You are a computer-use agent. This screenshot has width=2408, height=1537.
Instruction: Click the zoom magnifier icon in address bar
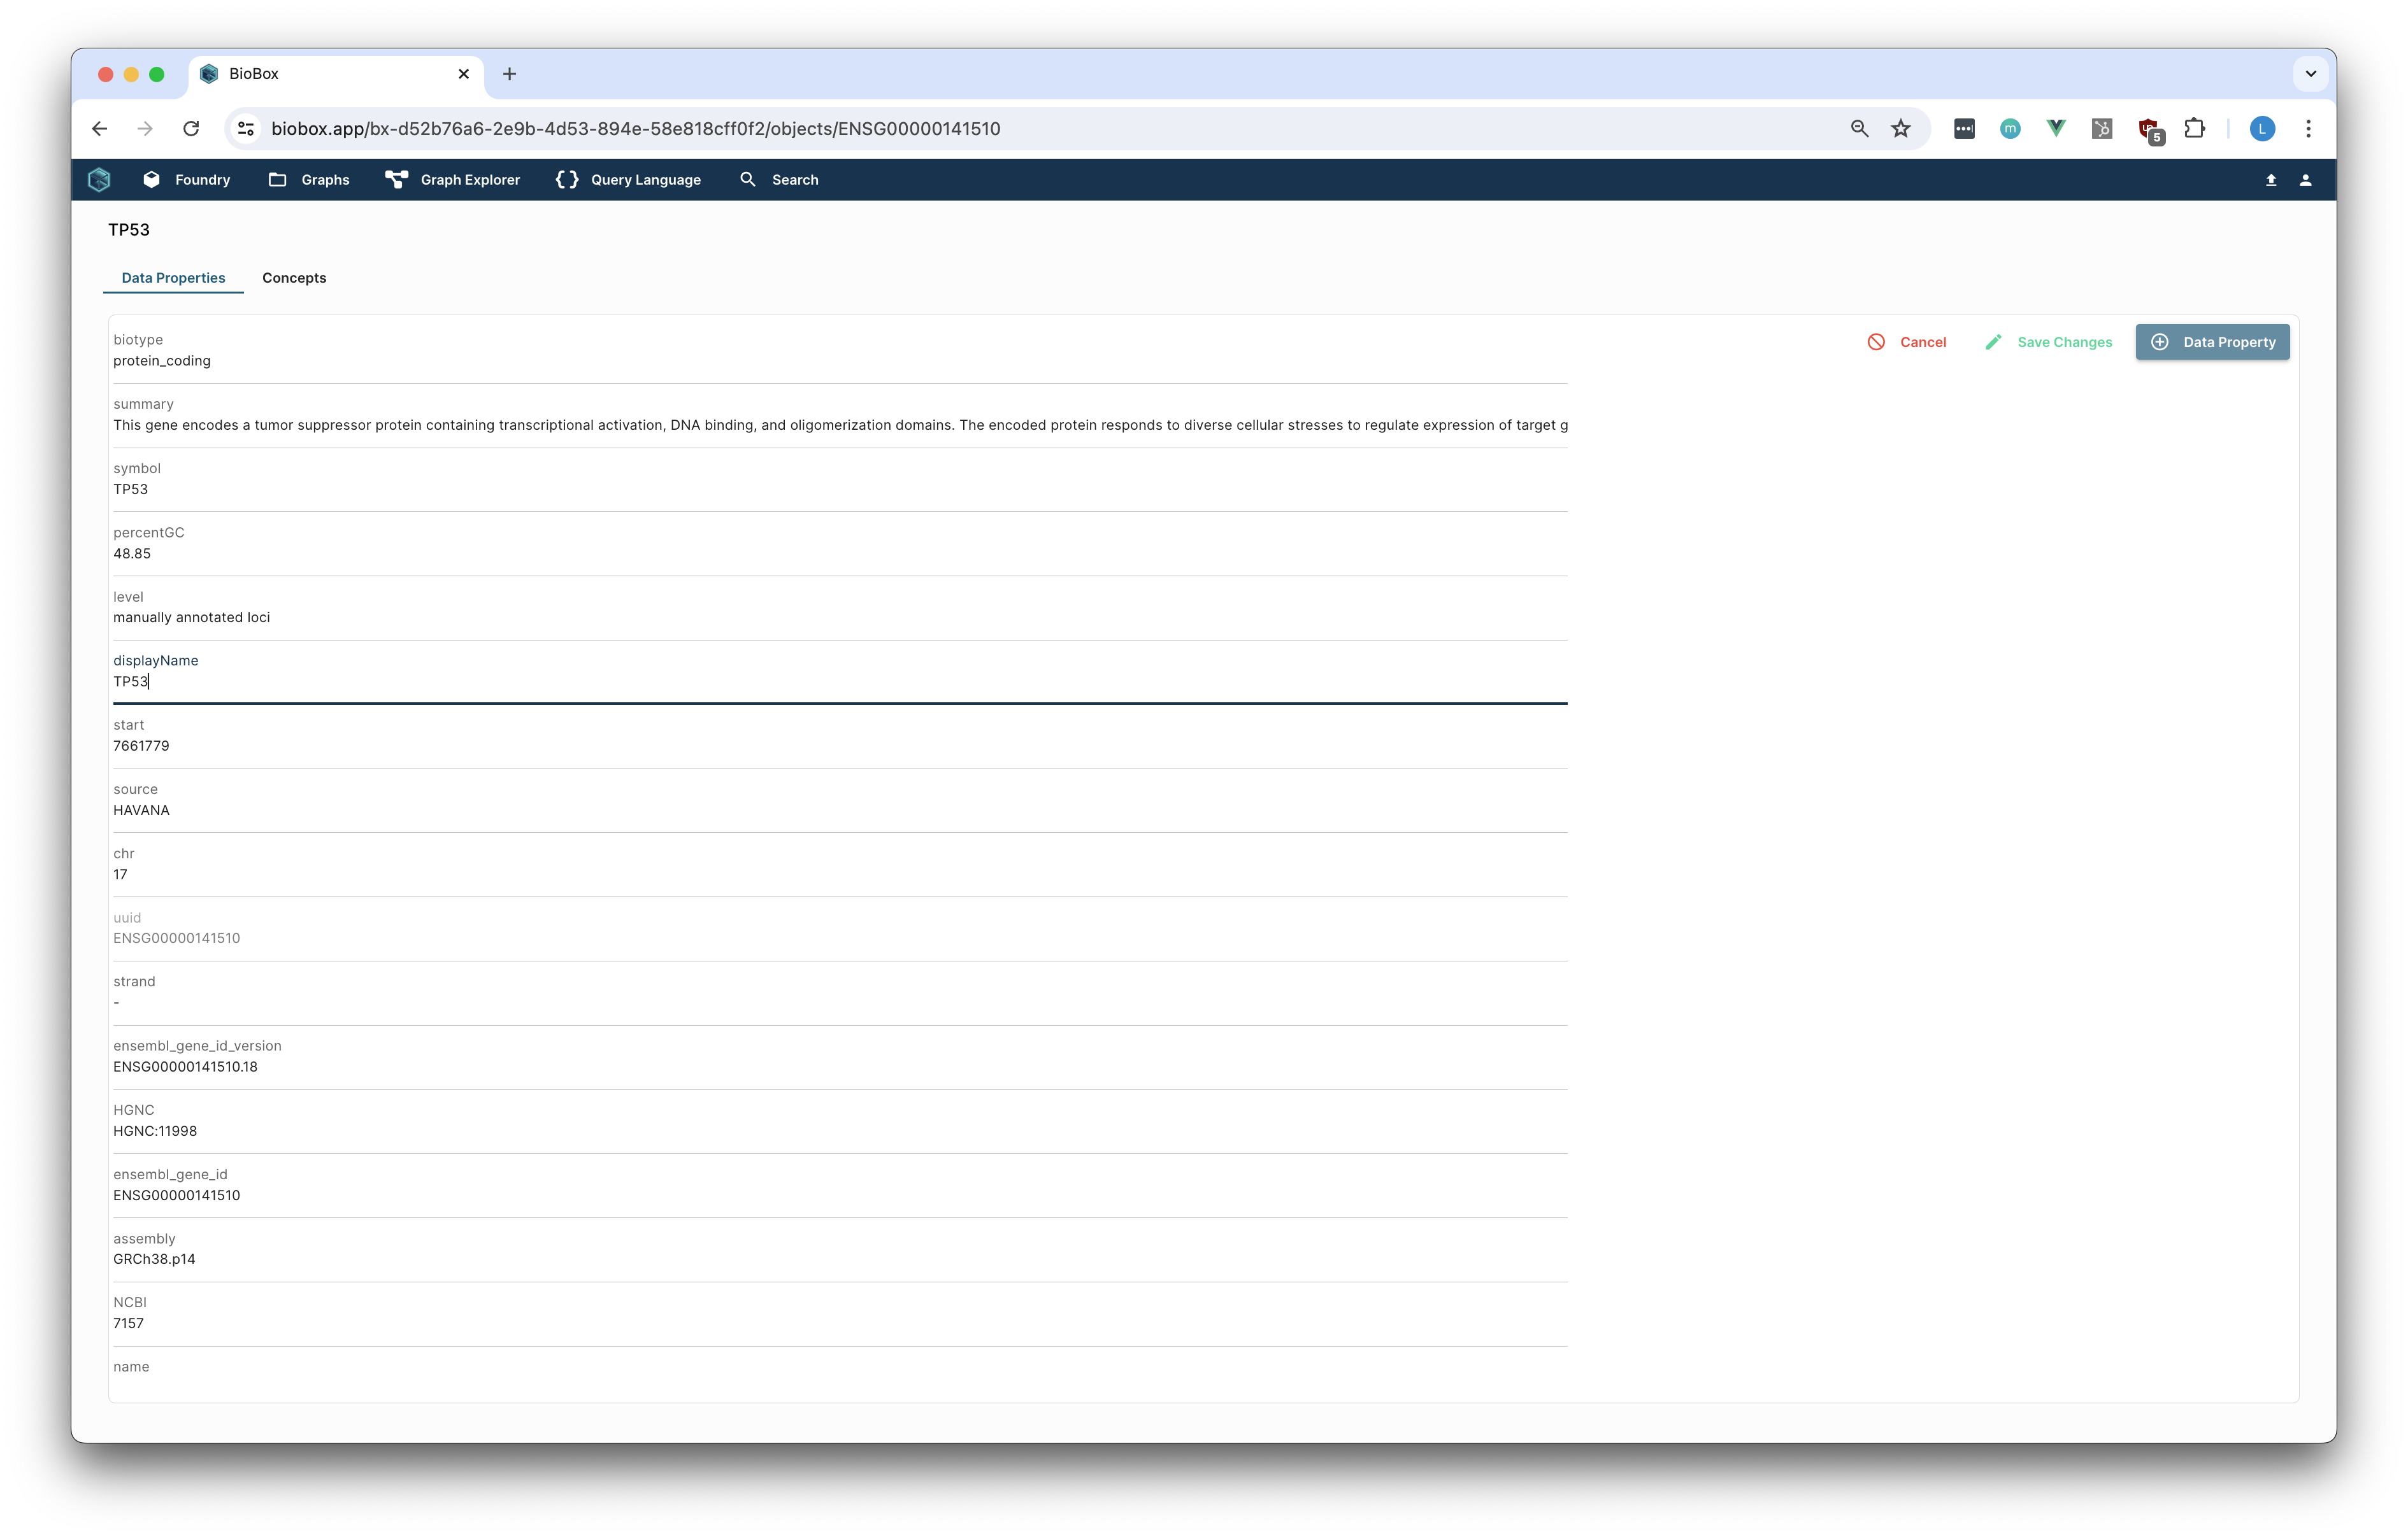click(1859, 129)
